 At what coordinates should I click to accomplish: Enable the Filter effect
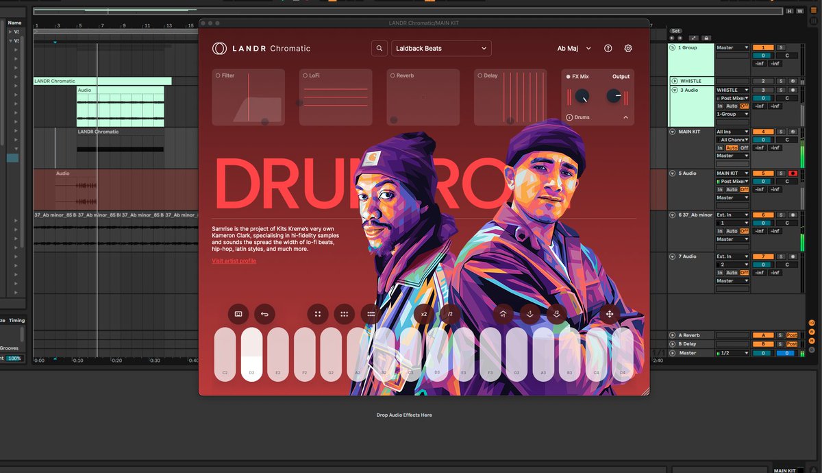(218, 75)
